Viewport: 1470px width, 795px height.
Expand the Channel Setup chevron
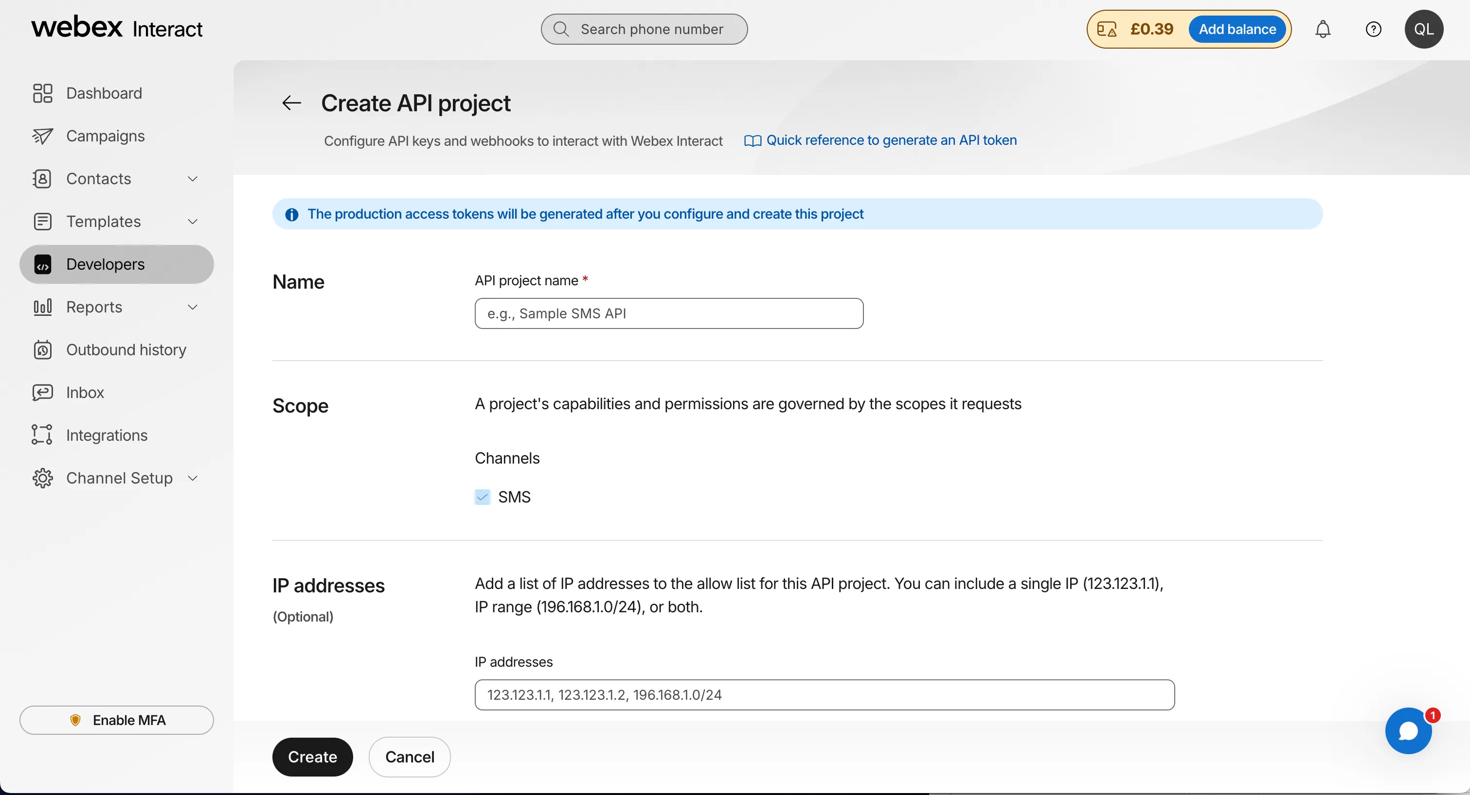(x=193, y=478)
